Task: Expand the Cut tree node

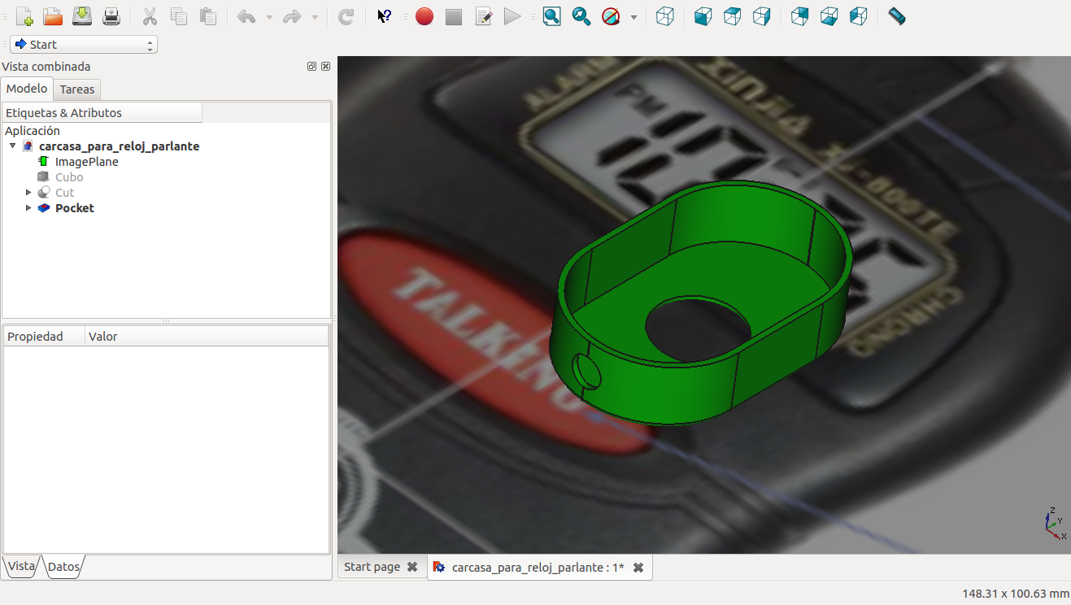Action: (x=28, y=193)
